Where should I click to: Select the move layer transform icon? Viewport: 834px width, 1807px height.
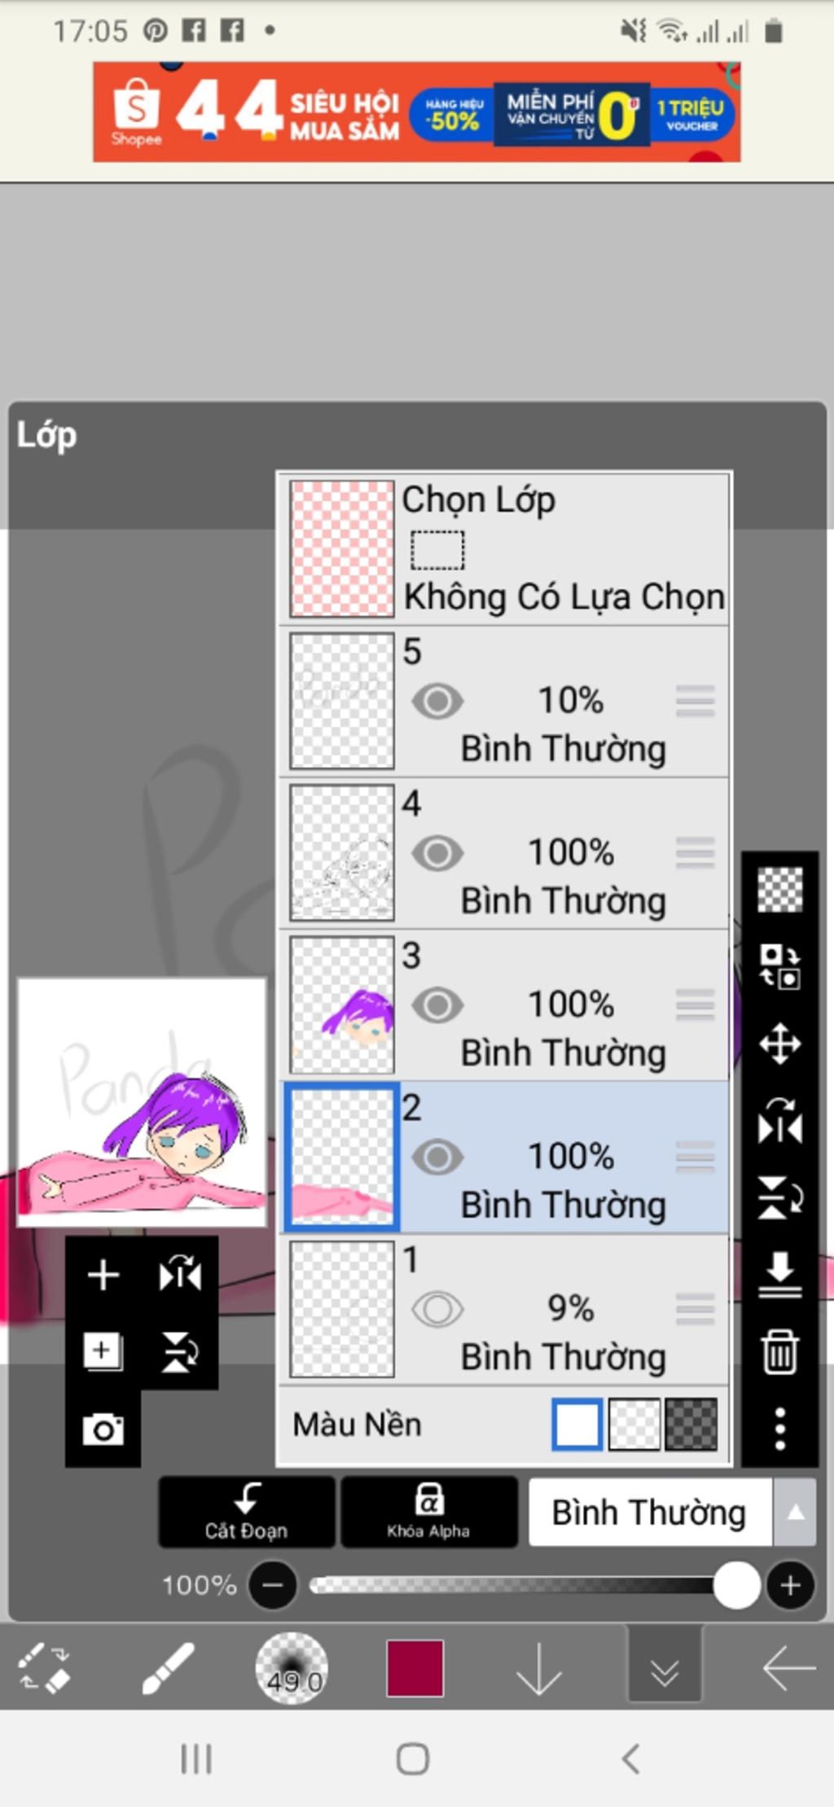click(x=779, y=1044)
